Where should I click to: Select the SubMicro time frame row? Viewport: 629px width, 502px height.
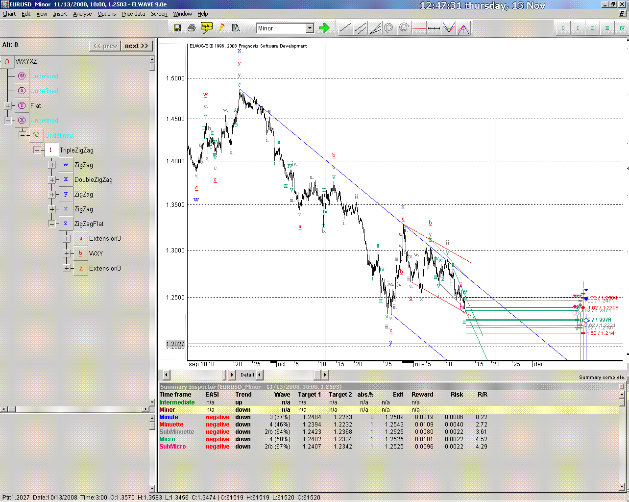[x=388, y=447]
